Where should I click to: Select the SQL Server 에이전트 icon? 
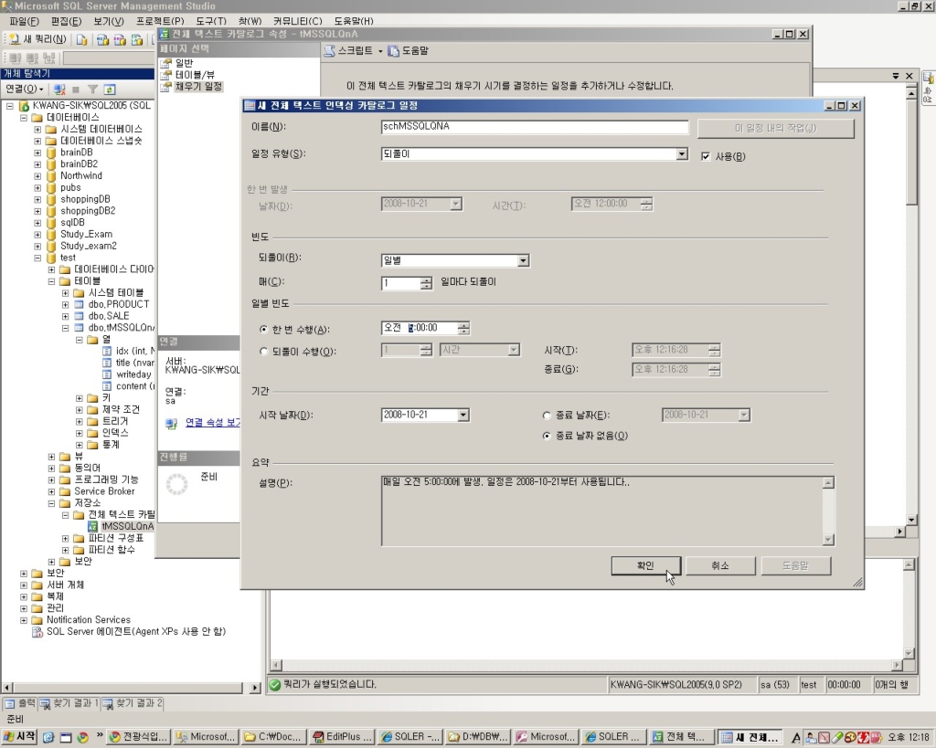click(x=37, y=632)
